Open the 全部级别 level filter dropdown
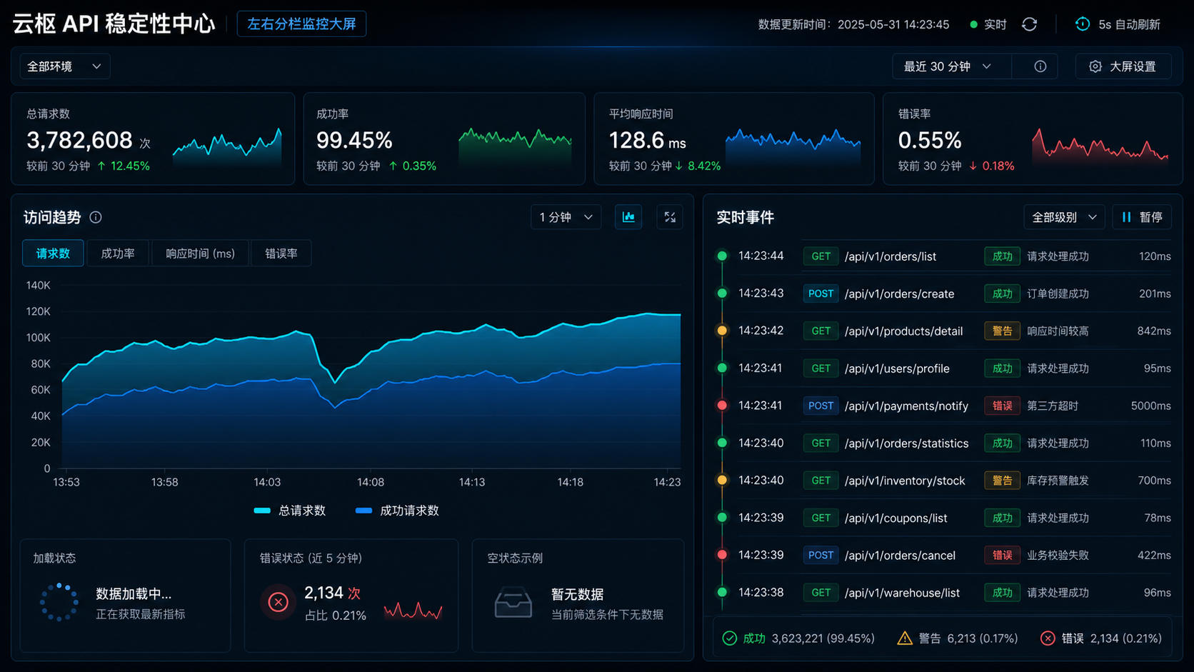This screenshot has width=1194, height=672. (x=1064, y=217)
